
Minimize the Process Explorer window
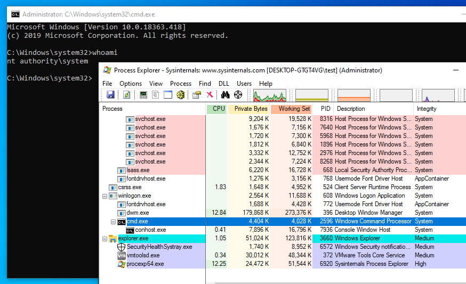click(456, 70)
